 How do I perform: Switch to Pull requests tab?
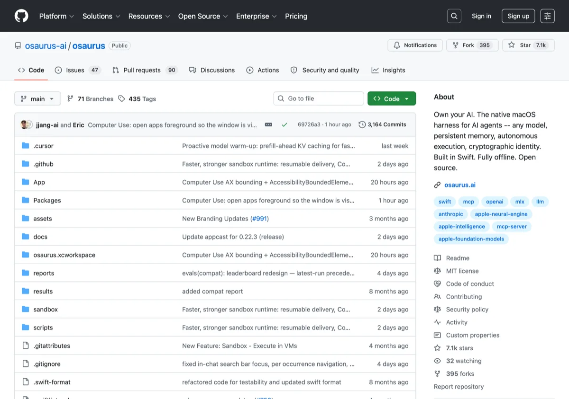click(145, 70)
